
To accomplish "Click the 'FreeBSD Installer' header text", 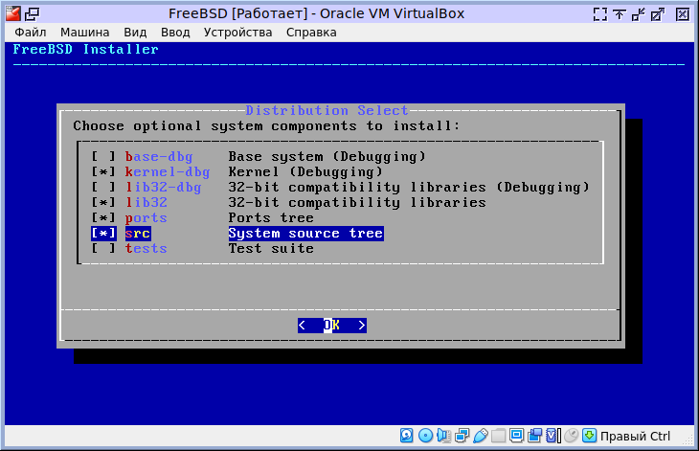I will click(x=85, y=49).
